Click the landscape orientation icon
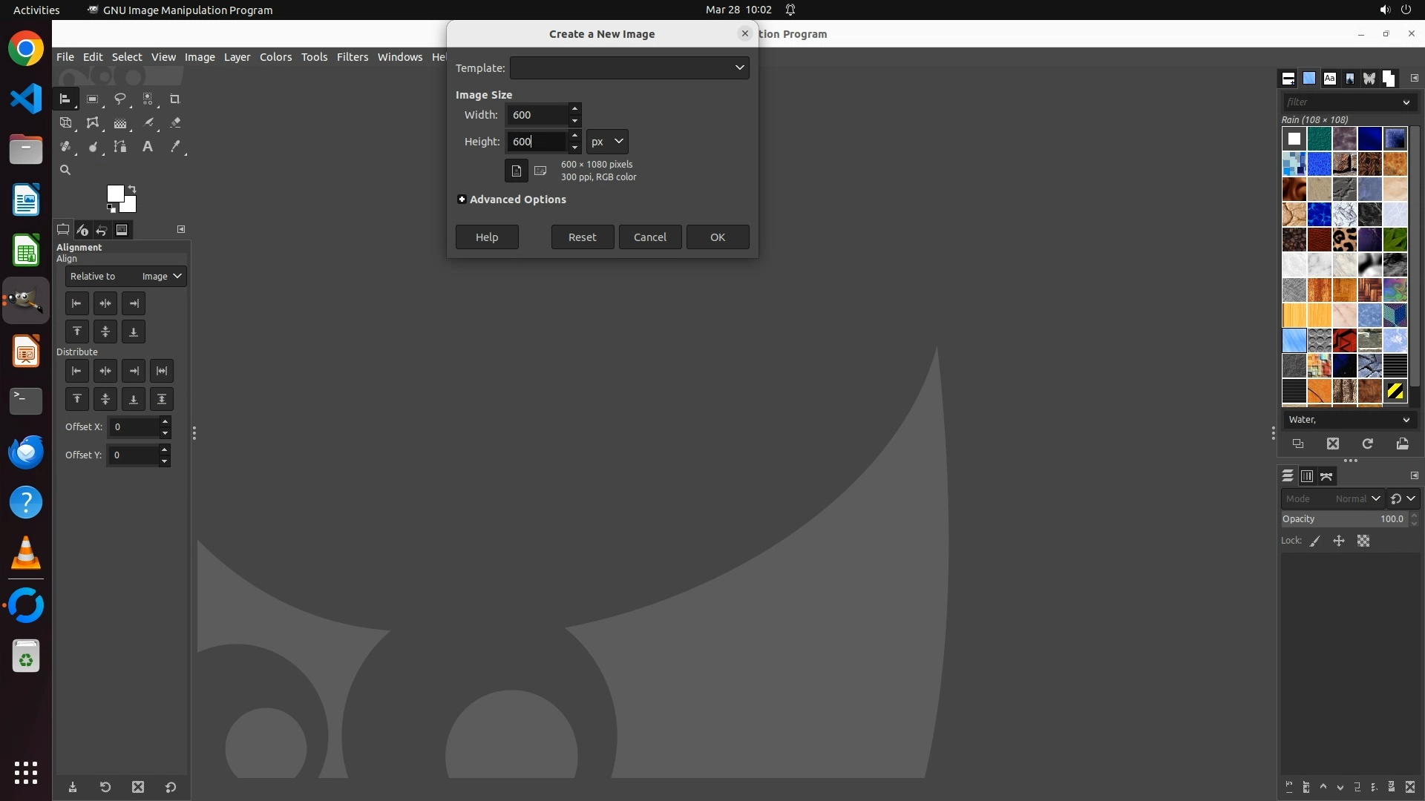 (540, 171)
